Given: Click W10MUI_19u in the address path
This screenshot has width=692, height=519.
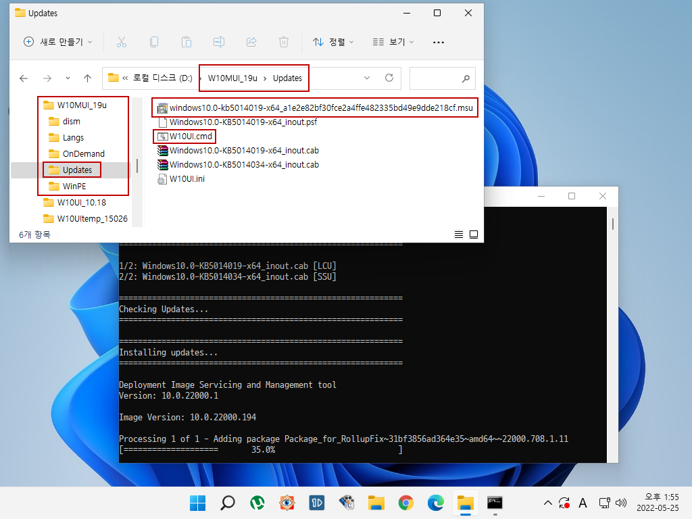Looking at the screenshot, I should coord(232,78).
